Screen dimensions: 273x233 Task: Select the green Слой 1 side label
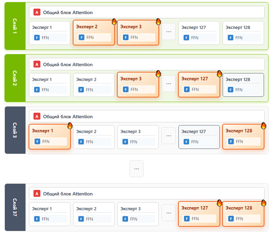click(x=15, y=26)
